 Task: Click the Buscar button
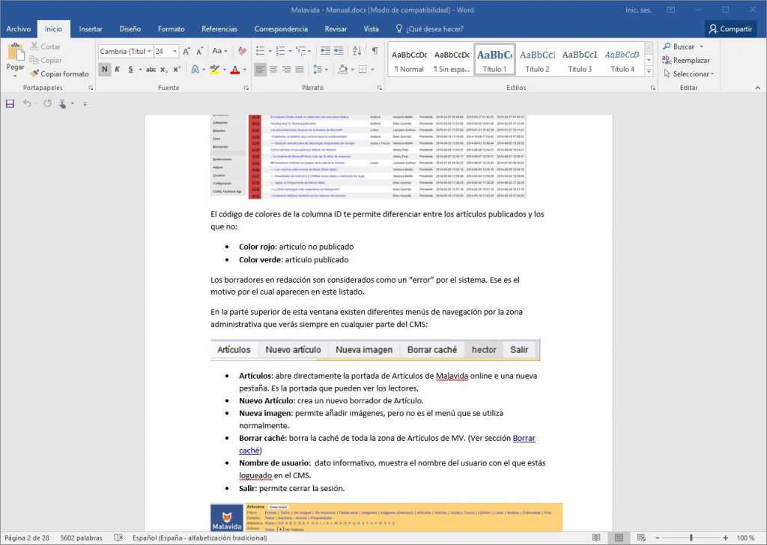683,46
